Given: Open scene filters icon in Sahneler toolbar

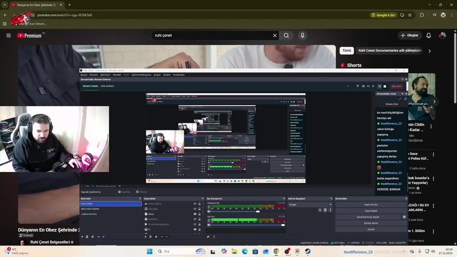Looking at the screenshot, I should point(92,237).
